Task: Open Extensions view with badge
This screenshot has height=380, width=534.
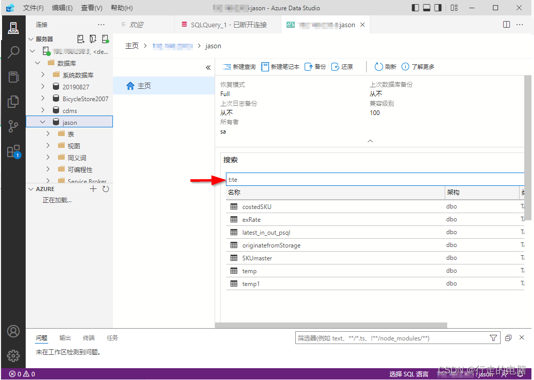Action: pos(14,151)
